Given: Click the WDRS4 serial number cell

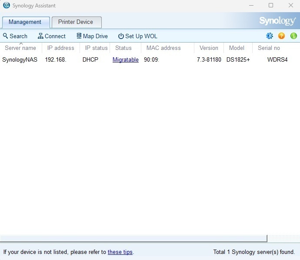Looking at the screenshot, I should (277, 59).
